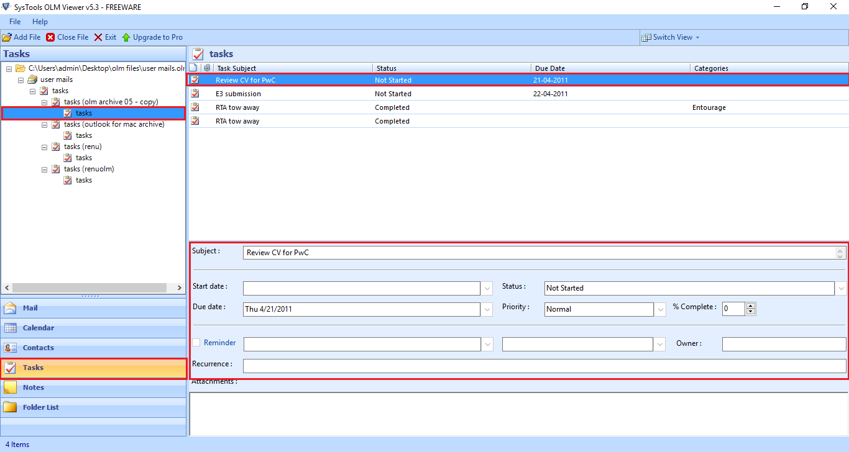The height and width of the screenshot is (452, 849).
Task: Click the Entourage category cell
Action: (709, 107)
